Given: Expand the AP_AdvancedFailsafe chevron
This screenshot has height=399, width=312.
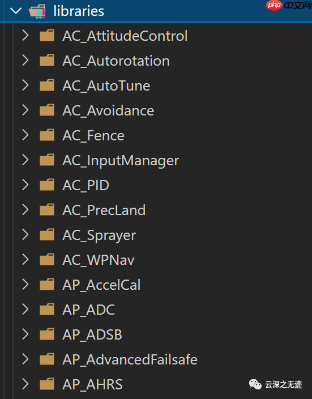Looking at the screenshot, I should point(25,359).
